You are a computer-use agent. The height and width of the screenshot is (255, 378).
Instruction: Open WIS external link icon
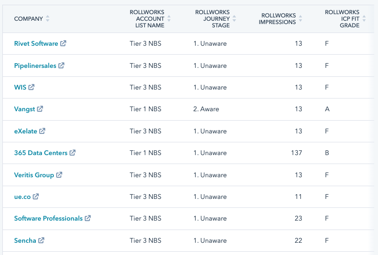(x=31, y=87)
